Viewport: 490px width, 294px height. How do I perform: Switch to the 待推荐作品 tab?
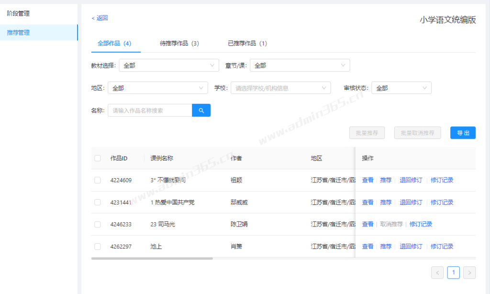click(179, 44)
